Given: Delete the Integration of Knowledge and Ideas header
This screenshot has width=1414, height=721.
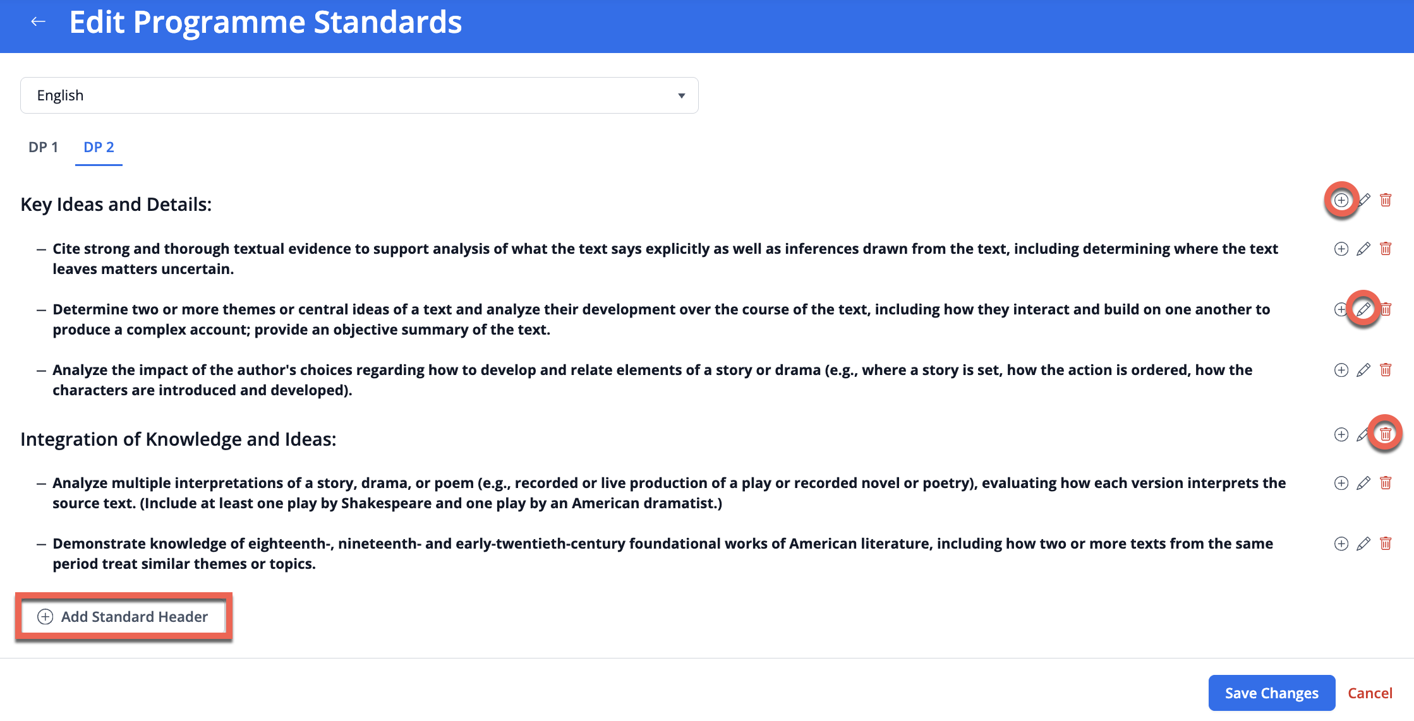Looking at the screenshot, I should point(1386,434).
